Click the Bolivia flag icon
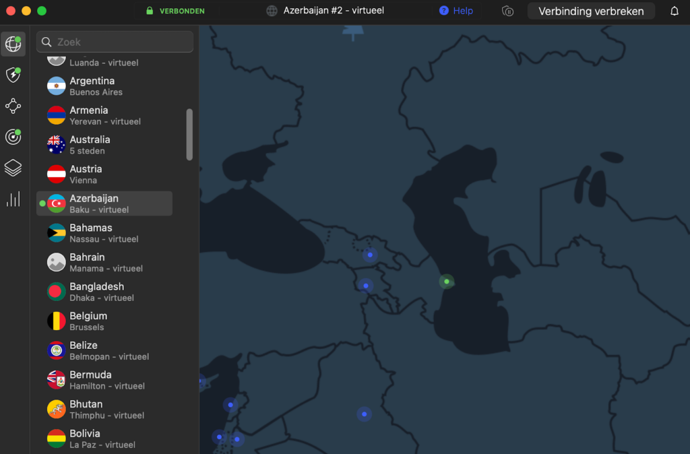Viewport: 690px width, 454px height. pos(57,439)
